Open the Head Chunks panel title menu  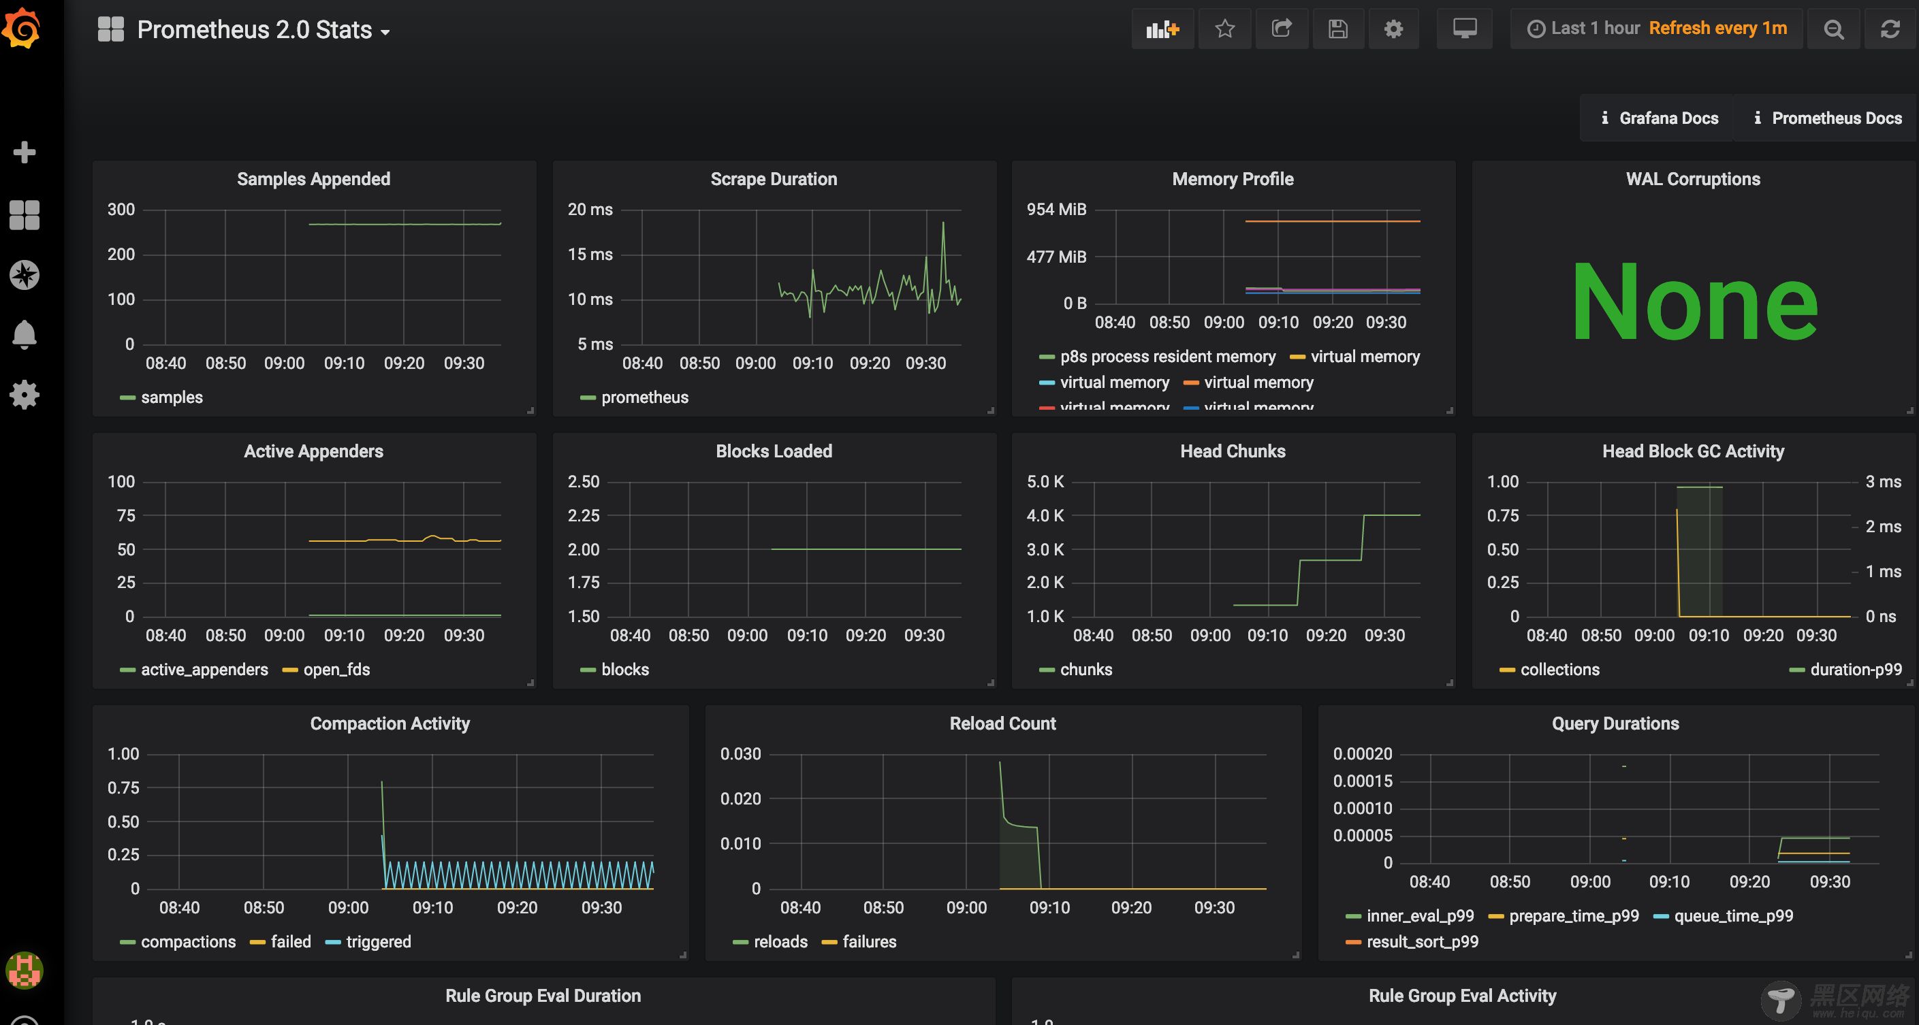[x=1233, y=452]
